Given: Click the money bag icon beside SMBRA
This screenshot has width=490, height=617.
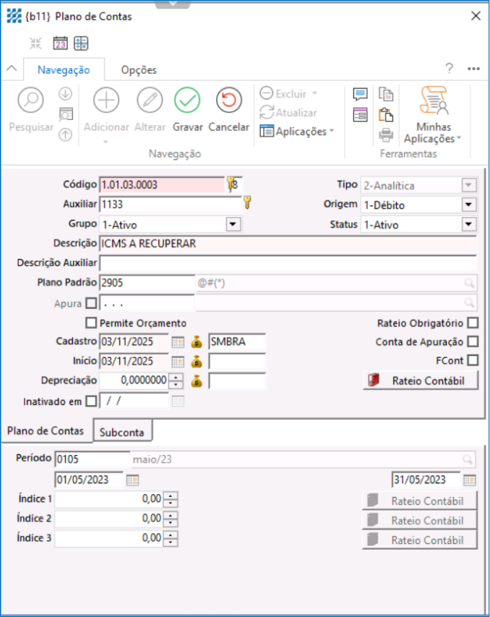Looking at the screenshot, I should pos(196,341).
